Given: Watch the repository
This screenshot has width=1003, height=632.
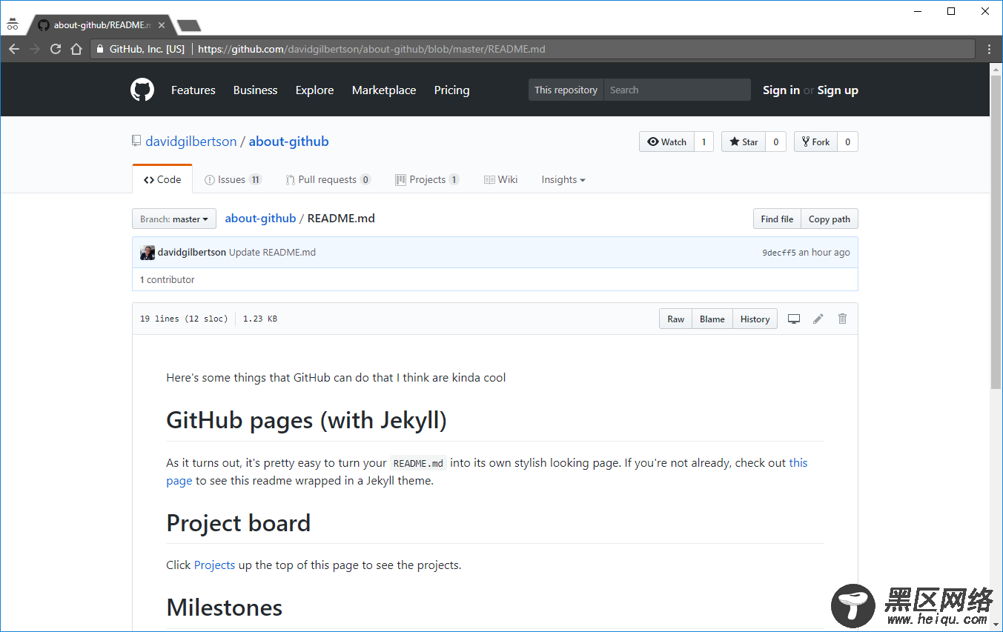Looking at the screenshot, I should click(666, 142).
